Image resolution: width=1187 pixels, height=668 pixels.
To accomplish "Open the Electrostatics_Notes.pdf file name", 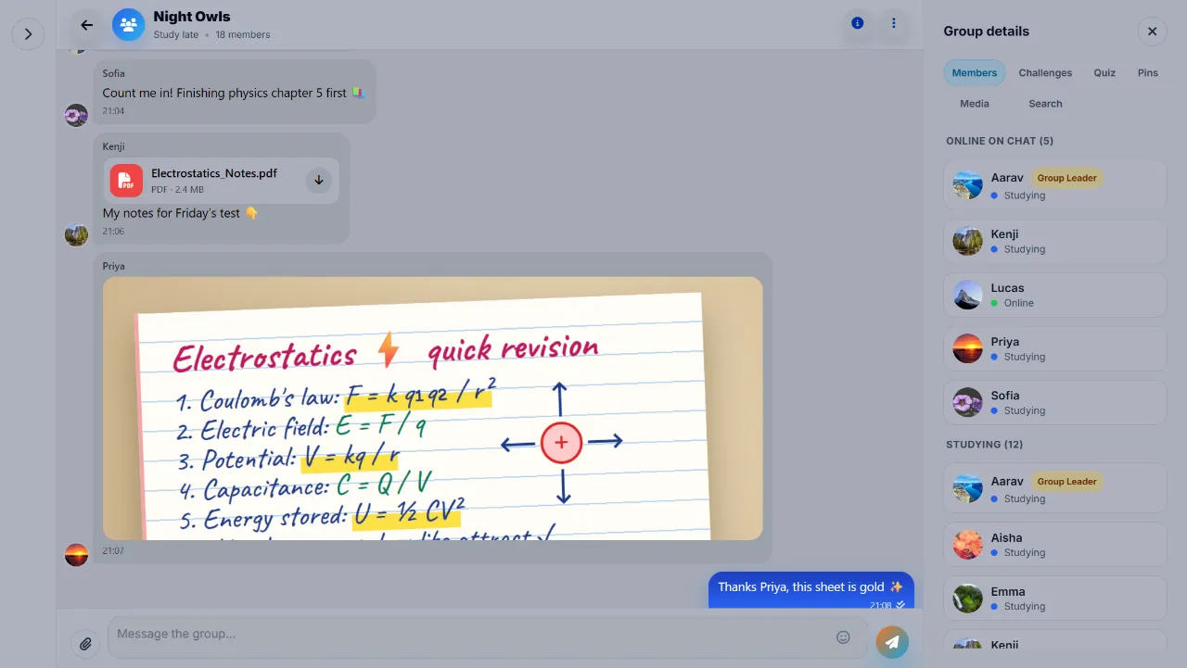I will (214, 173).
